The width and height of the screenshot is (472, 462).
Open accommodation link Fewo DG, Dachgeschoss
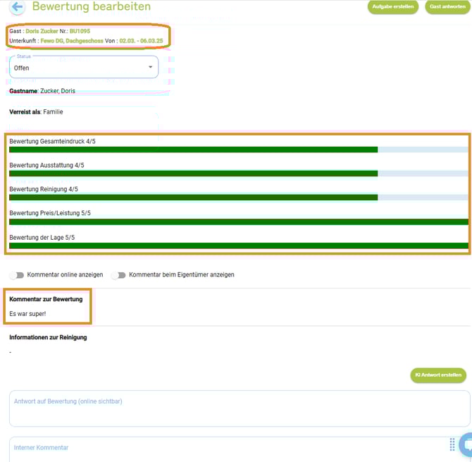[72, 41]
